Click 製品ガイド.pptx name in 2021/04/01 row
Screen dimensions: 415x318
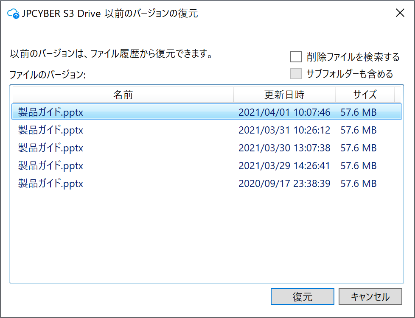[50, 112]
